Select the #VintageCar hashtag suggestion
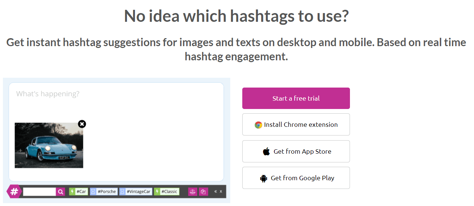Image resolution: width=474 pixels, height=206 pixels. tap(135, 191)
